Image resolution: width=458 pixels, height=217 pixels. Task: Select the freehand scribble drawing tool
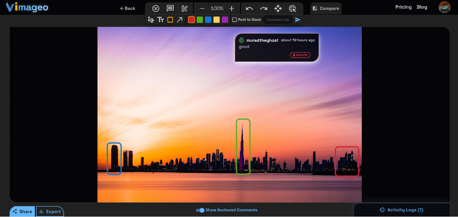click(151, 20)
